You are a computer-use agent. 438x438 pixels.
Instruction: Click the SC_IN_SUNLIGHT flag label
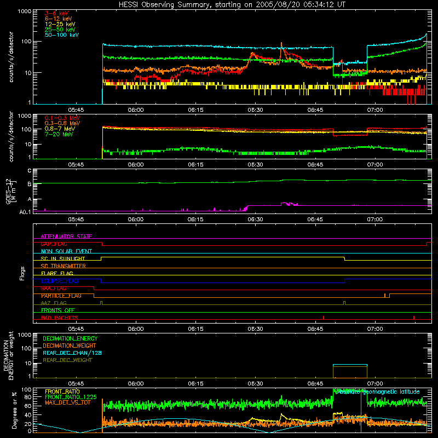coord(63,258)
